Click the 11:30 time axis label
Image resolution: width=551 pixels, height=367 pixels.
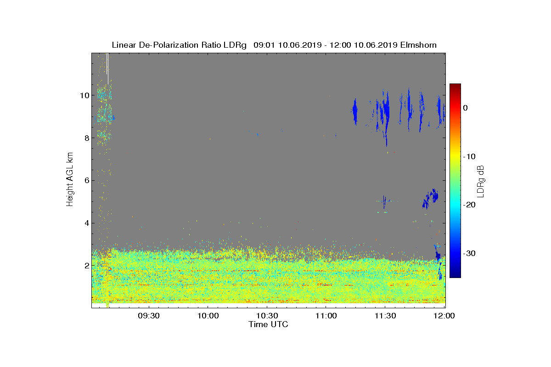coord(385,316)
